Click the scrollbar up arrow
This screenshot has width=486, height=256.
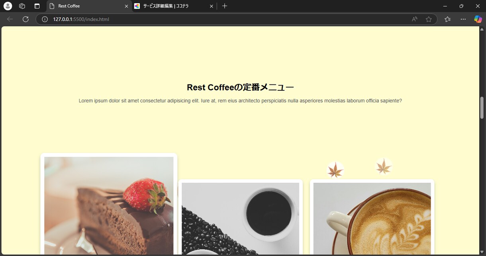click(482, 30)
